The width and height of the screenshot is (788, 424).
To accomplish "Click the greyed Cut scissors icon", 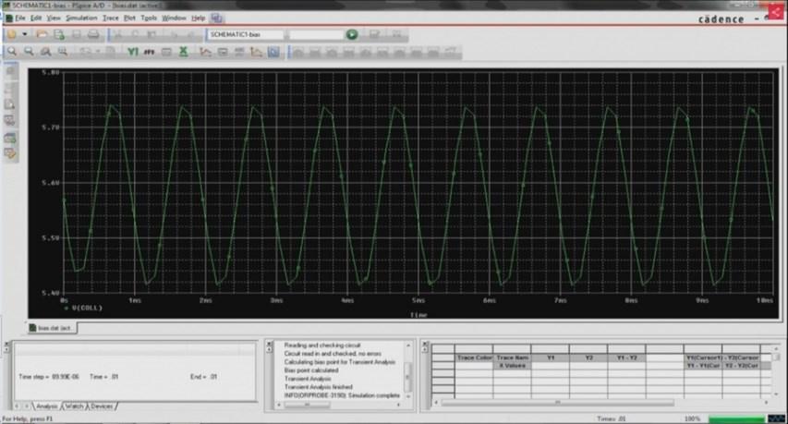I will click(117, 34).
